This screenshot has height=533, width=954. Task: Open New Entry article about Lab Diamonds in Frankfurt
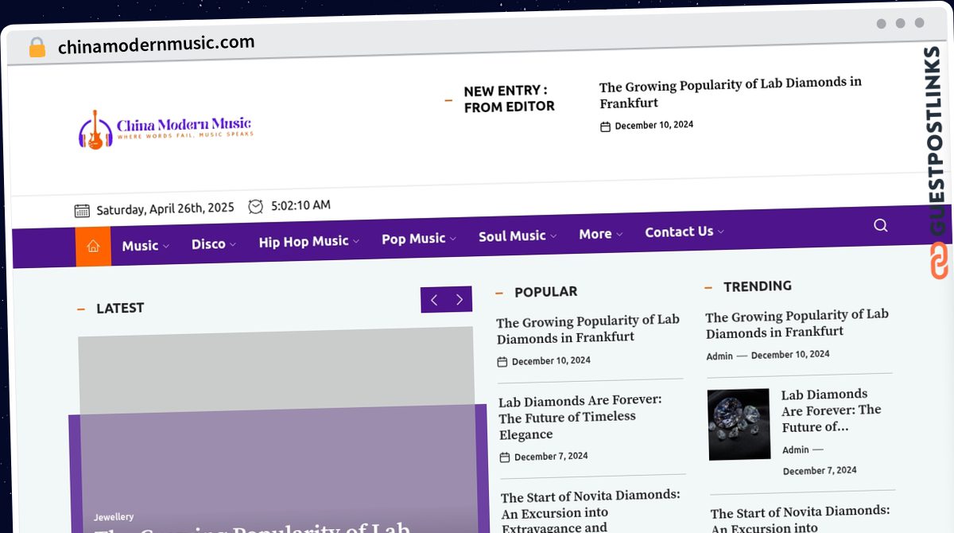pyautogui.click(x=731, y=93)
